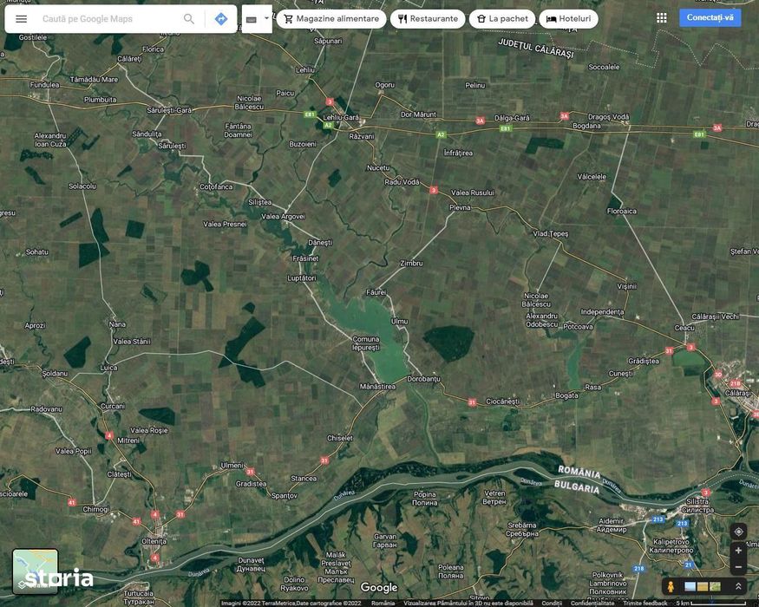Activate the Street View pegman
The image size is (759, 607).
(671, 587)
